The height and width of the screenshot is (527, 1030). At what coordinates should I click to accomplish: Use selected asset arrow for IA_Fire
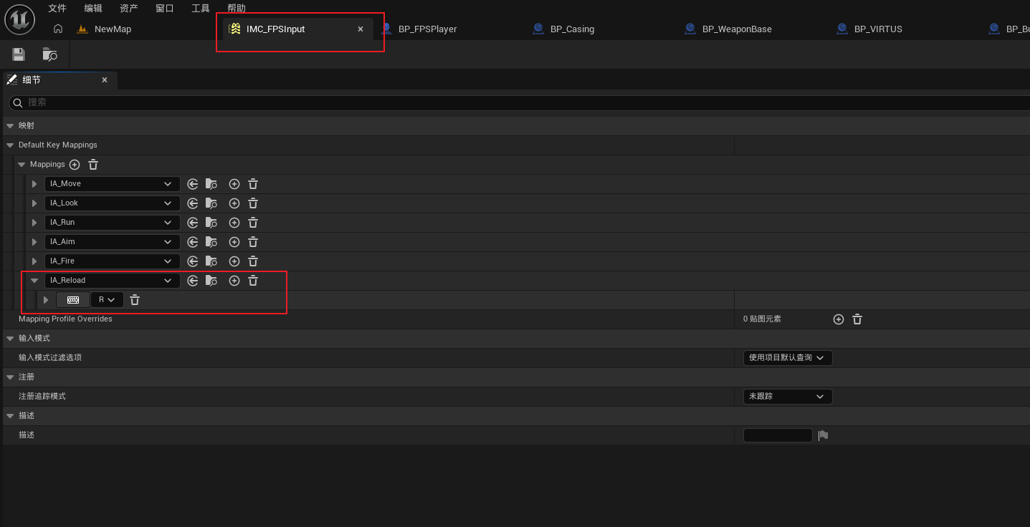pos(192,261)
